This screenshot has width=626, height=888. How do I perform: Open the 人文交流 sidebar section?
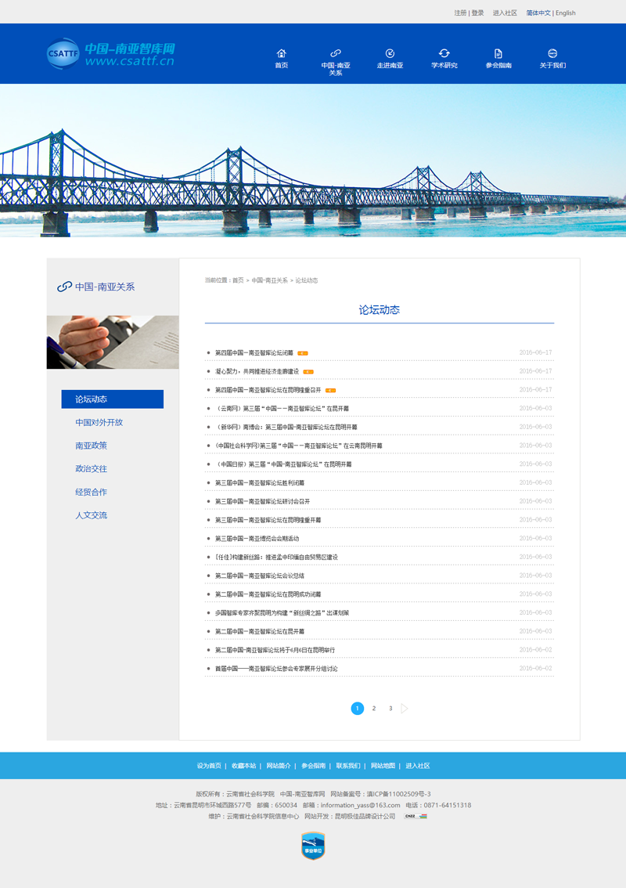(x=91, y=515)
